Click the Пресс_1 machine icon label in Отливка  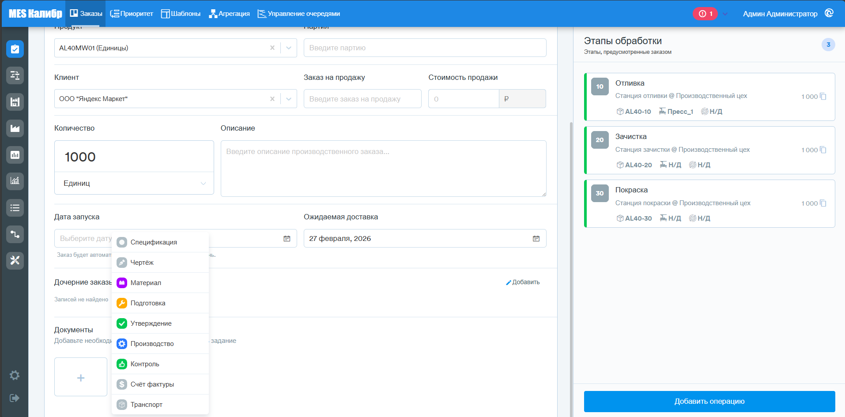click(x=676, y=111)
